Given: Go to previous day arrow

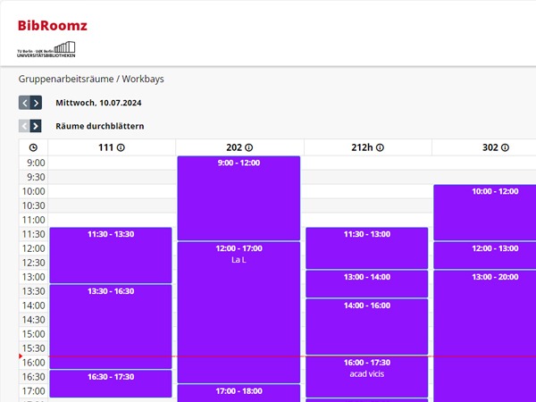Looking at the screenshot, I should (25, 103).
